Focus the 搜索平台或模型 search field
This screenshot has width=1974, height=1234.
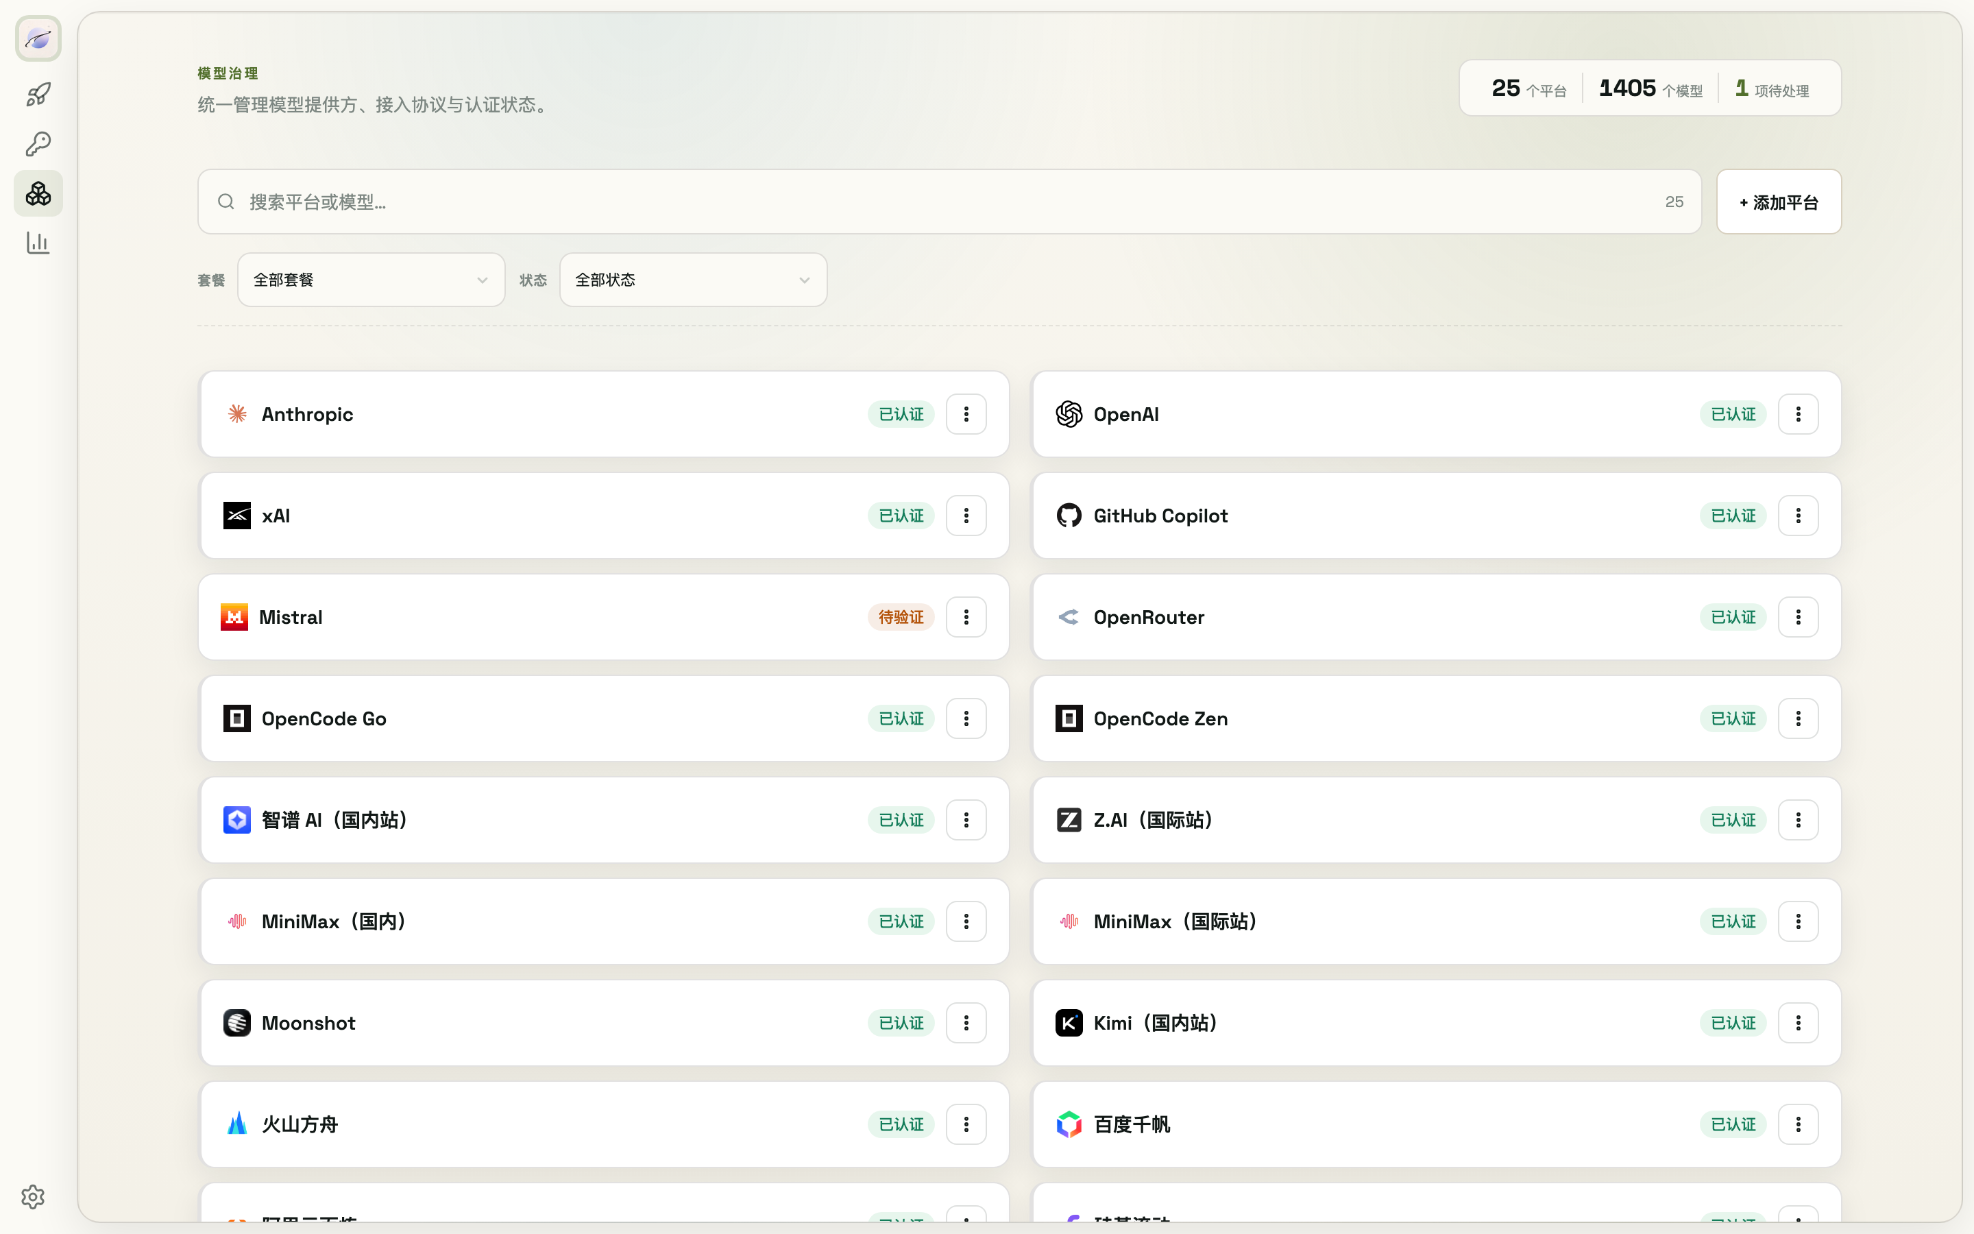coord(949,202)
